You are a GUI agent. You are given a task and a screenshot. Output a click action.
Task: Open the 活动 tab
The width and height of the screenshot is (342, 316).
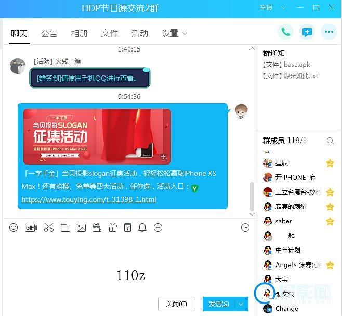pyautogui.click(x=140, y=34)
